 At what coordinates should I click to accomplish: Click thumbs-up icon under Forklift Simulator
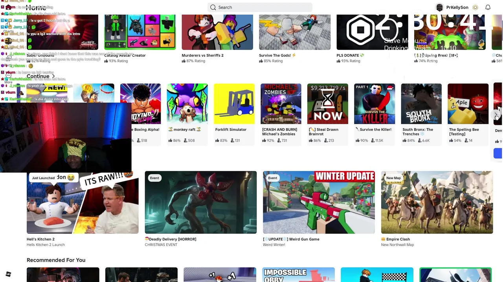(x=217, y=140)
